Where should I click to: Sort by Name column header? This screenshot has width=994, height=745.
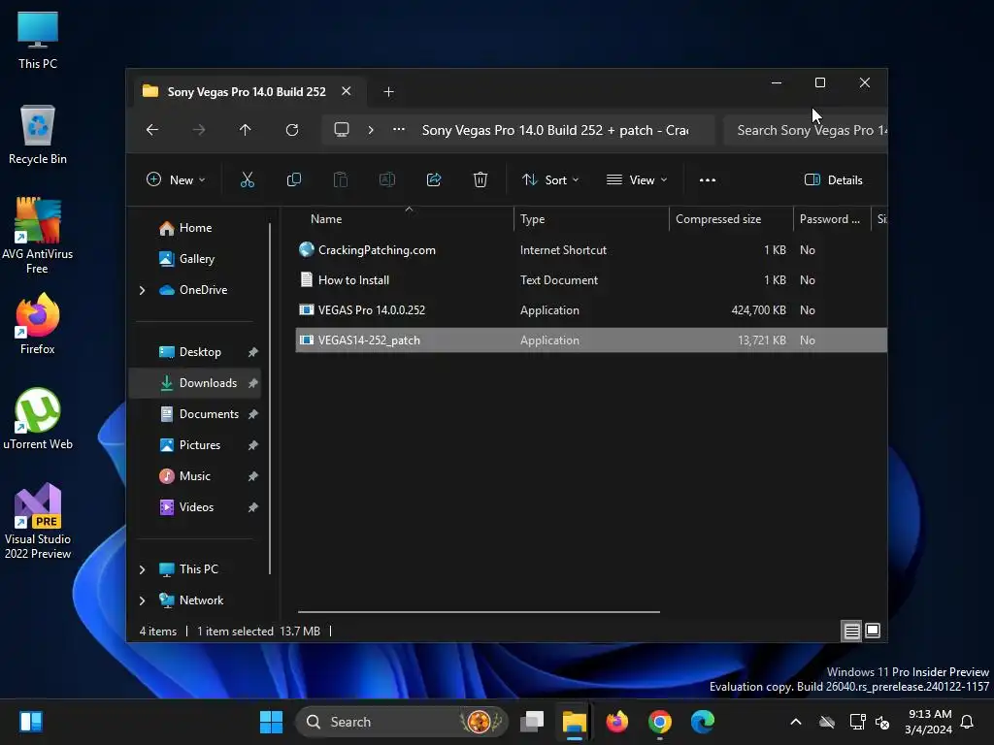click(x=405, y=219)
